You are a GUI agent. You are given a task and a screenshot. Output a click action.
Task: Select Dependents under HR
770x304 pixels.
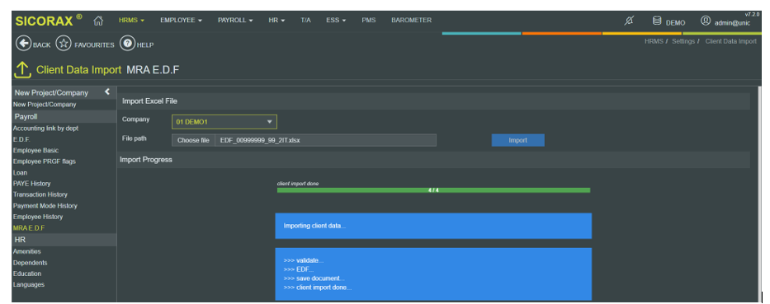click(30, 263)
